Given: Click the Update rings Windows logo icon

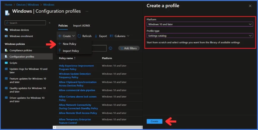Looking at the screenshot, I should 6,69.
